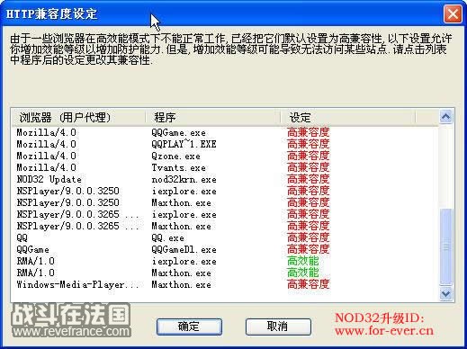The image size is (467, 349).
Task: Select the QQPLAY~1.EXE program entry
Action: [x=184, y=144]
